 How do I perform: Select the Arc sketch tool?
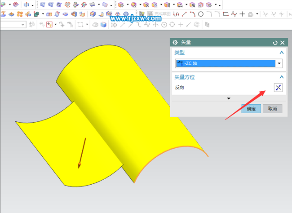click(x=192, y=14)
